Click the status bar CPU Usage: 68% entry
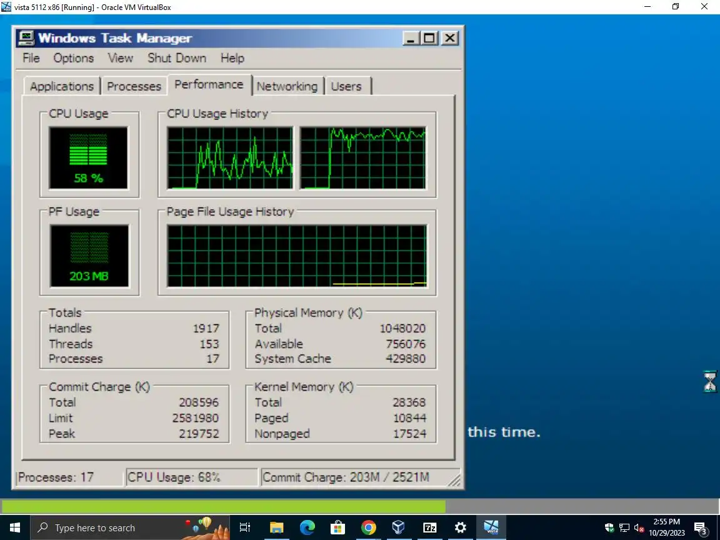 pyautogui.click(x=191, y=477)
